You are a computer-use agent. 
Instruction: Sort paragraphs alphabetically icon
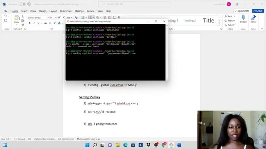tap(114, 17)
